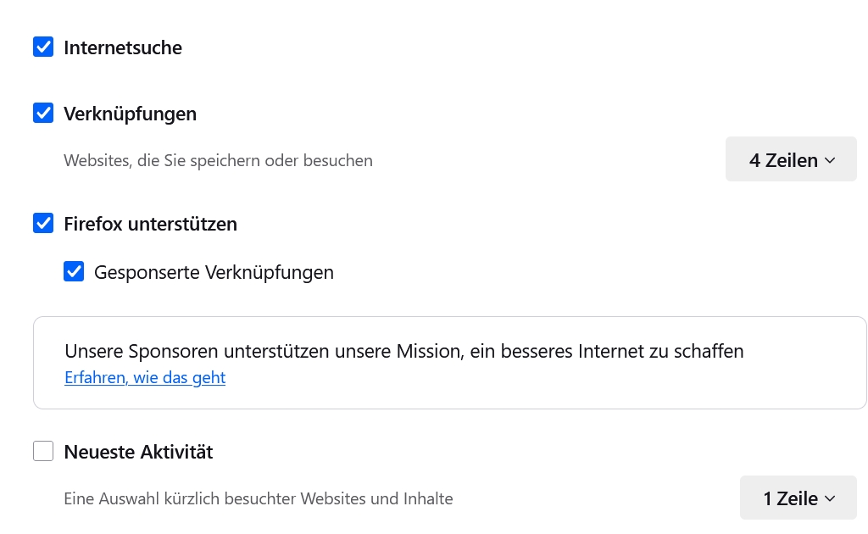The width and height of the screenshot is (868, 534).
Task: Click the "Internetsuche" label text
Action: [x=123, y=47]
